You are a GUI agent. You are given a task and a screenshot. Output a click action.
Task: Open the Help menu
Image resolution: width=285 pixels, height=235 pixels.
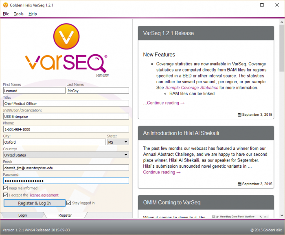33,14
